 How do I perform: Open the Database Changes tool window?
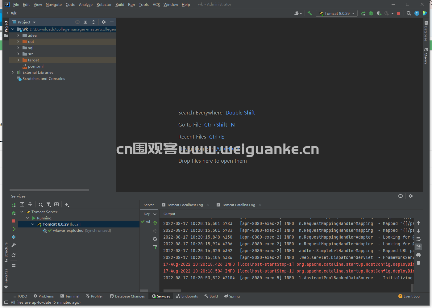point(127,296)
